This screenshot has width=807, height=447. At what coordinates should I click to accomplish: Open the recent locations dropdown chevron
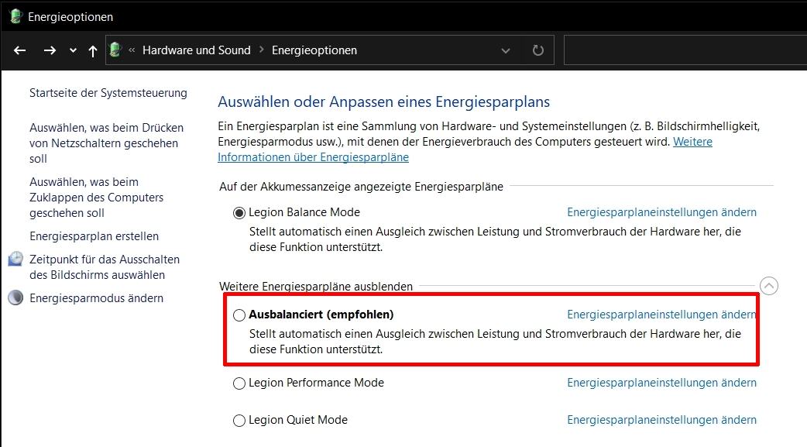click(73, 50)
